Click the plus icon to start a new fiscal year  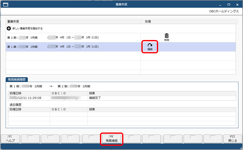tap(9, 28)
